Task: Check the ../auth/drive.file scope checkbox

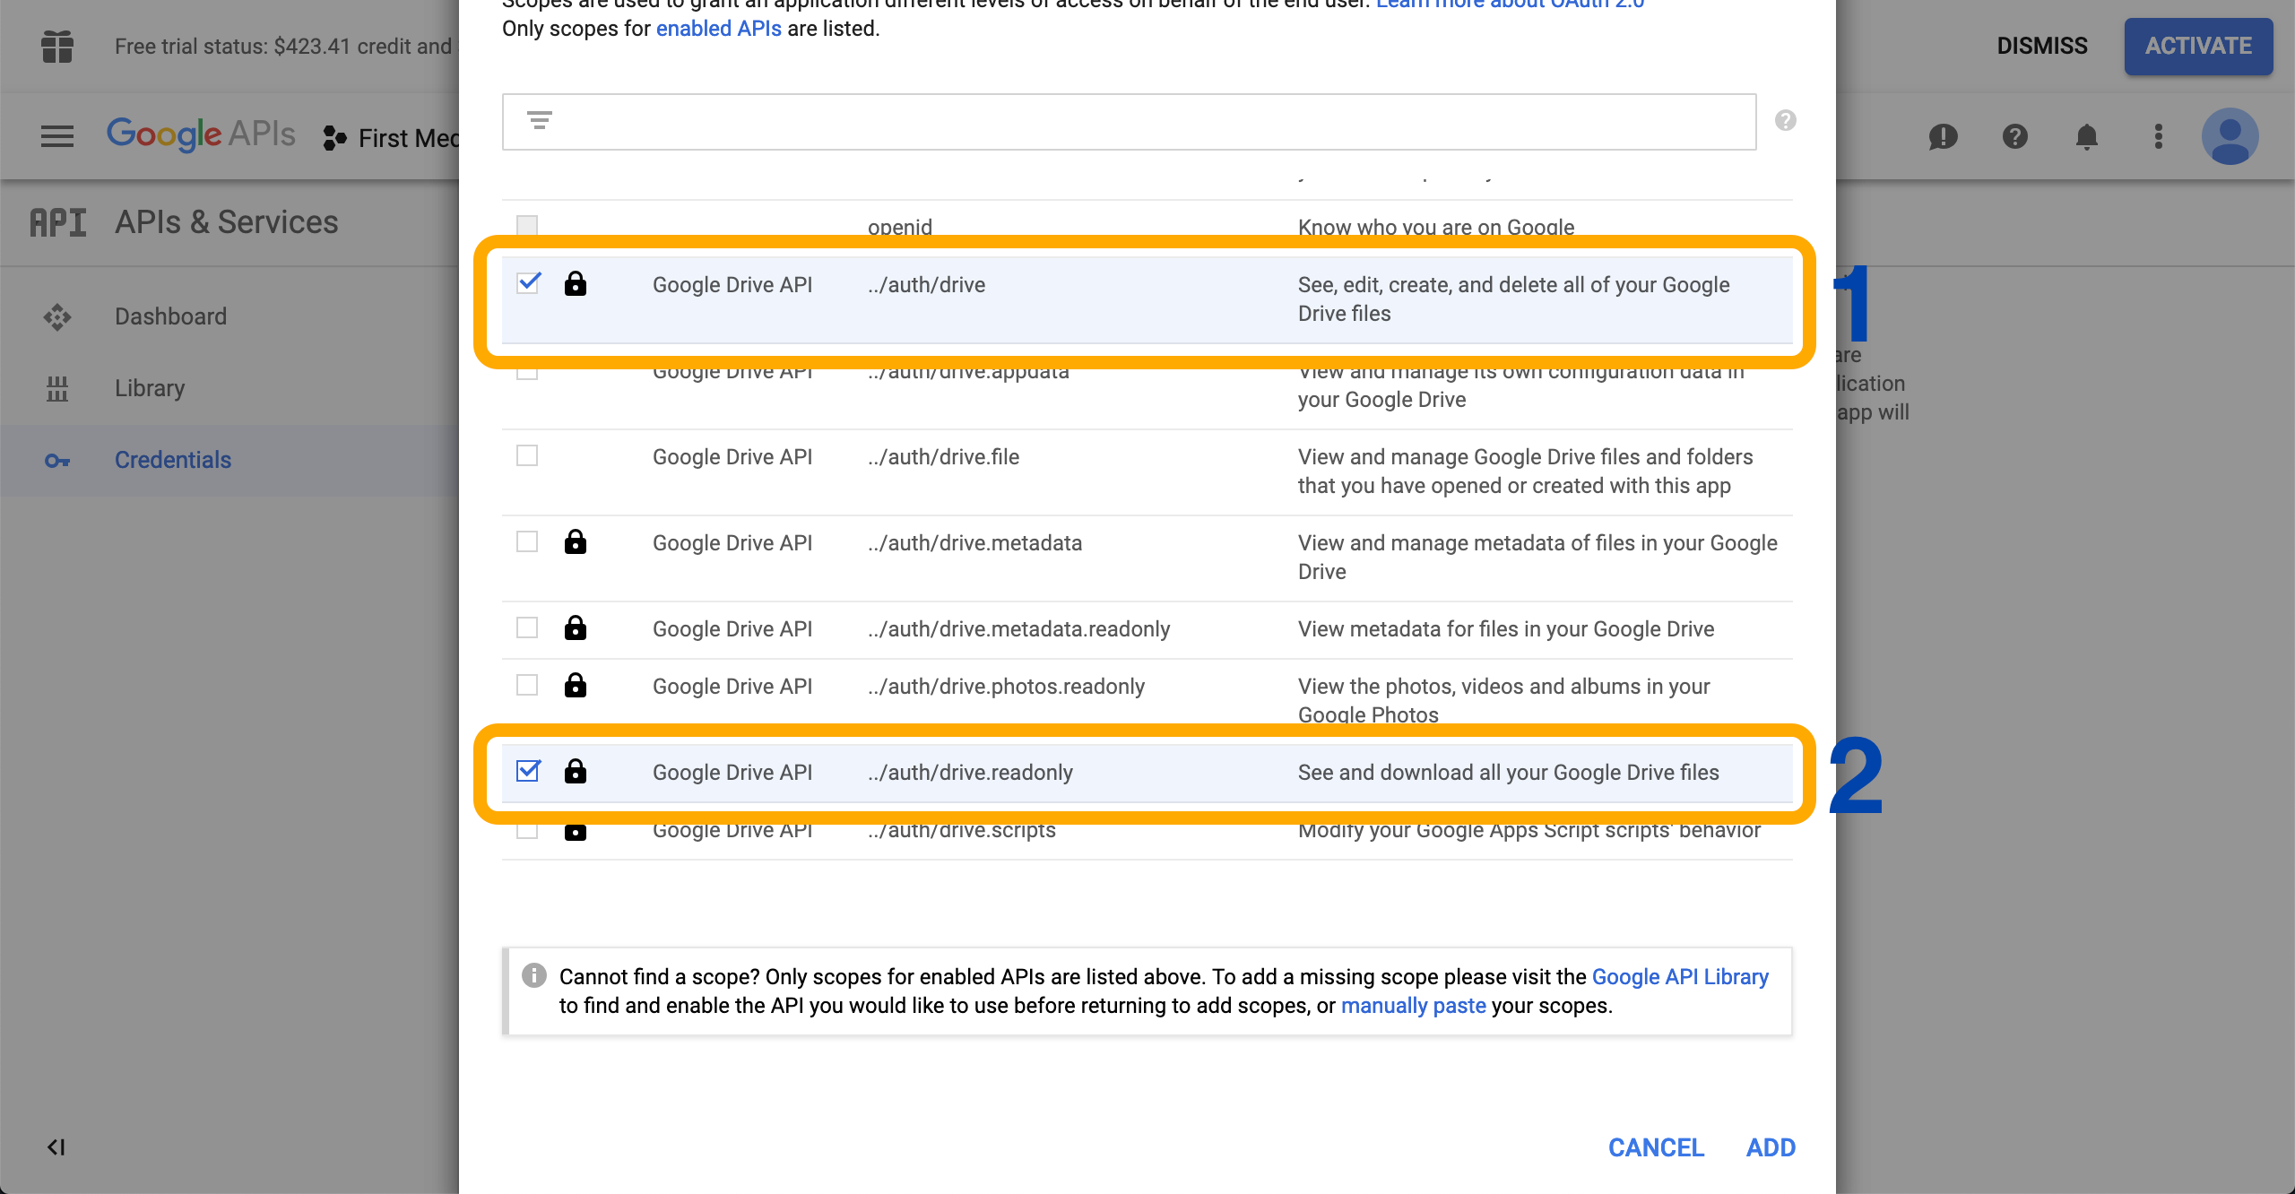Action: 527,455
